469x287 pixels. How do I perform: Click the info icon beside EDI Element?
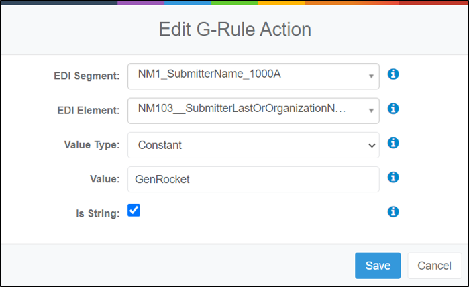coord(393,109)
